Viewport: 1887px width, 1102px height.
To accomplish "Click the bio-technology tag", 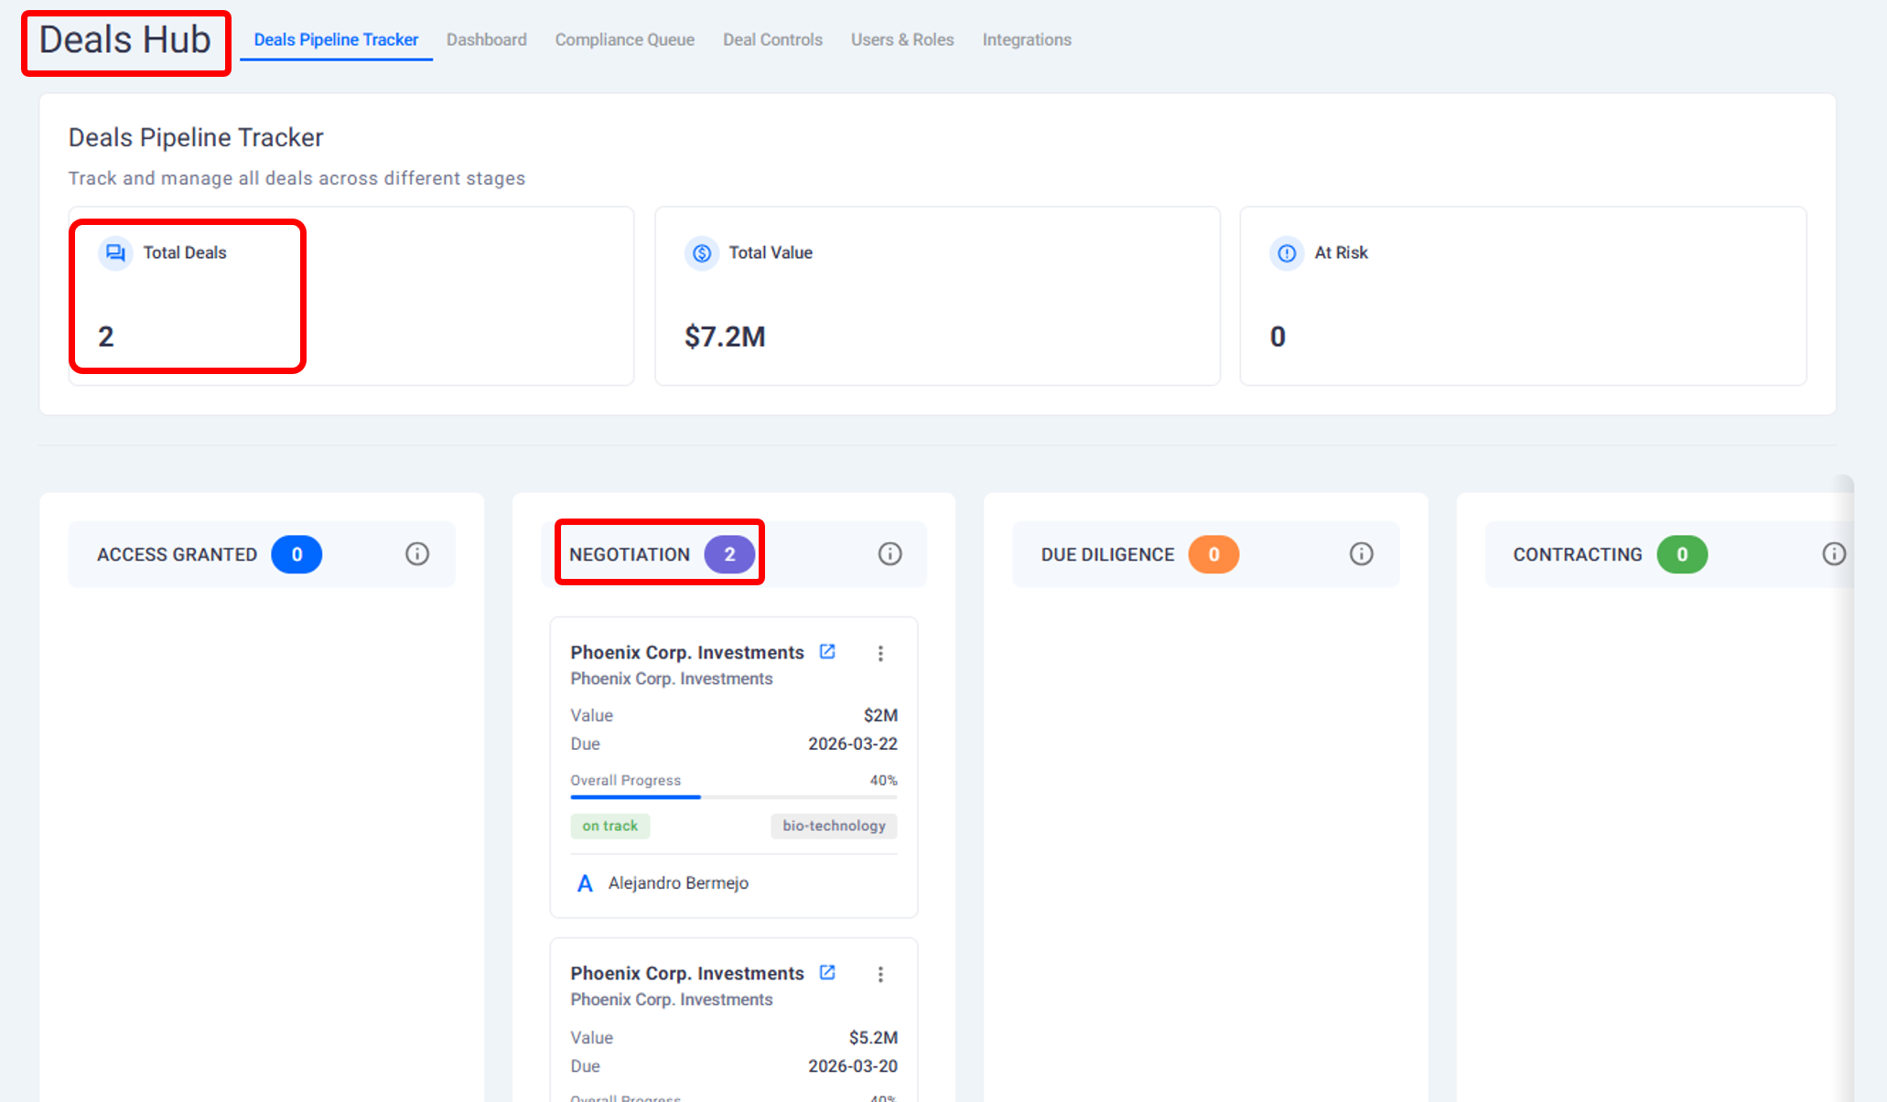I will pos(834,826).
